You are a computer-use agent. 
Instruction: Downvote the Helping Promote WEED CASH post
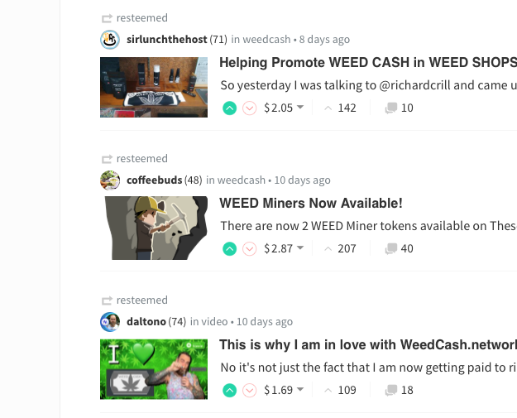pos(250,108)
